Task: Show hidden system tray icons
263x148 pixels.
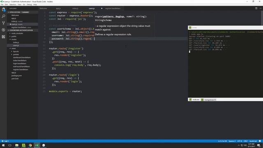Action: tap(239, 145)
